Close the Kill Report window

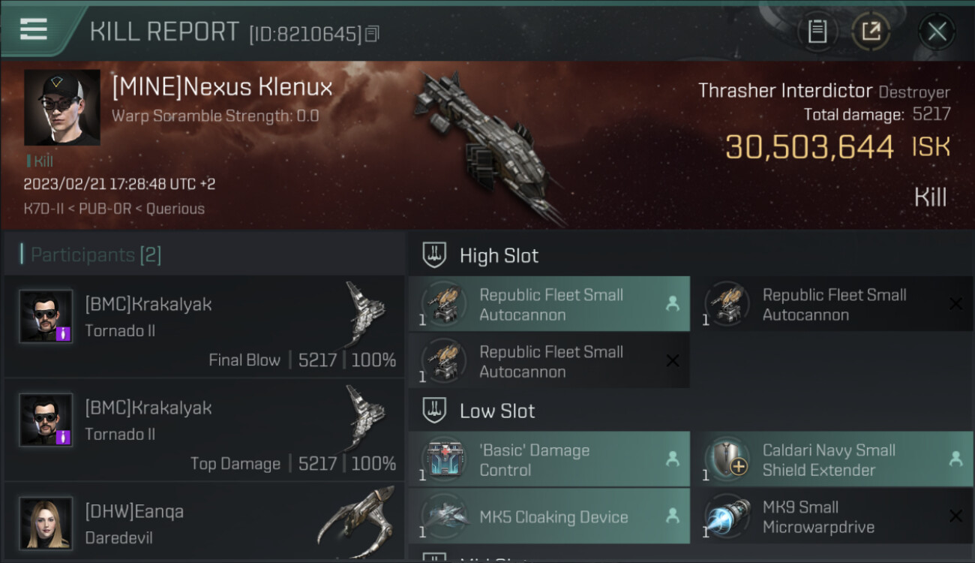pos(937,32)
